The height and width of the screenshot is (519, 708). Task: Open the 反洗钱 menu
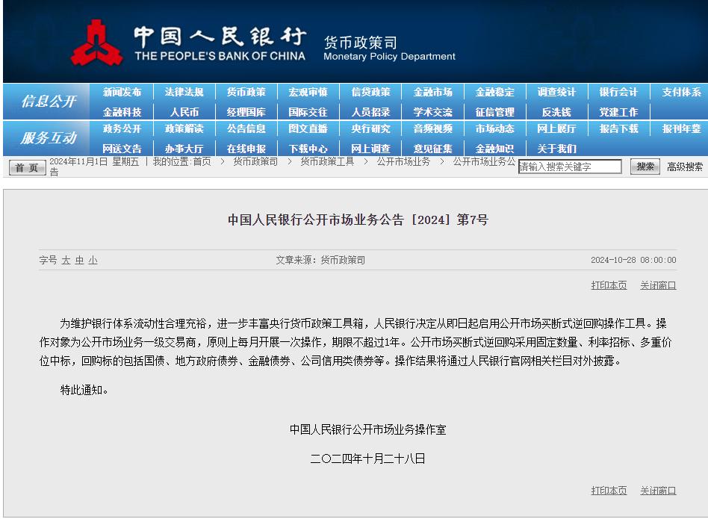click(556, 111)
